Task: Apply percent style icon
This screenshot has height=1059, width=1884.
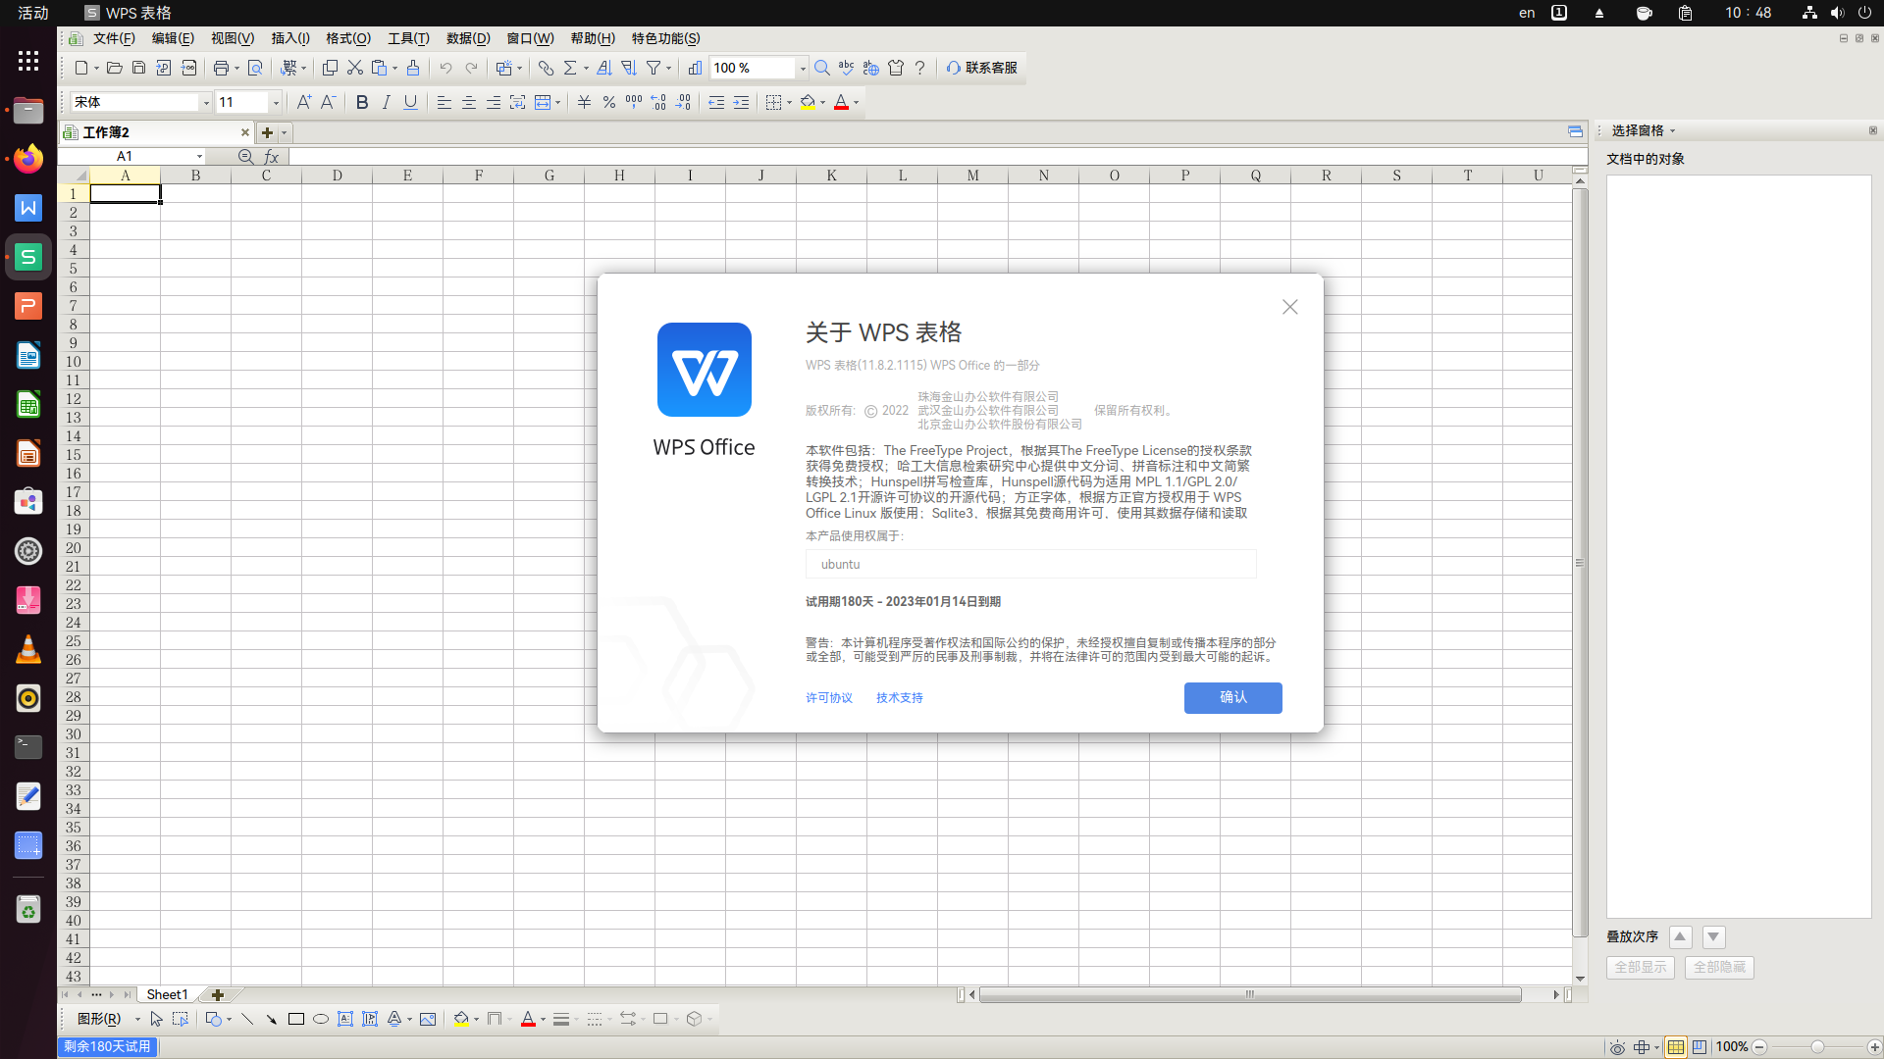Action: 609,102
